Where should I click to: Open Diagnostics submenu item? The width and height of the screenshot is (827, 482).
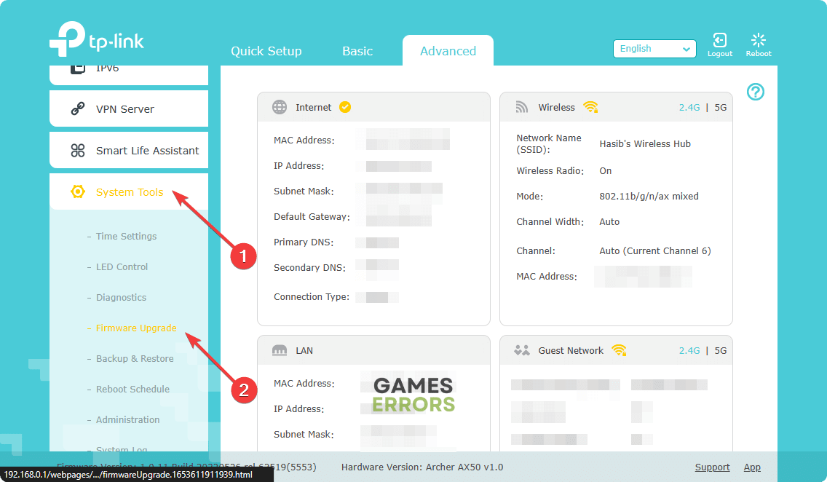point(122,297)
